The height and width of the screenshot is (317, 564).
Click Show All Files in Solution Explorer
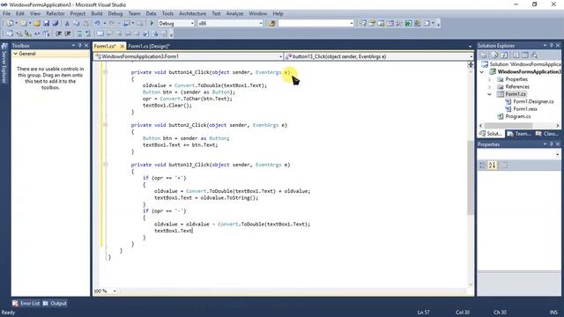coord(495,55)
